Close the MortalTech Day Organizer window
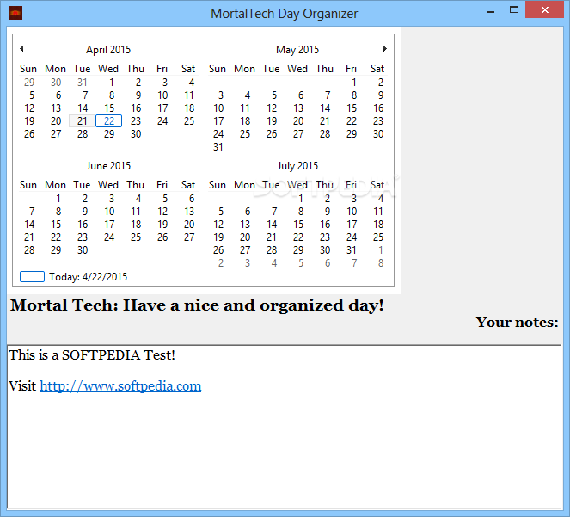This screenshot has width=570, height=517. [544, 10]
